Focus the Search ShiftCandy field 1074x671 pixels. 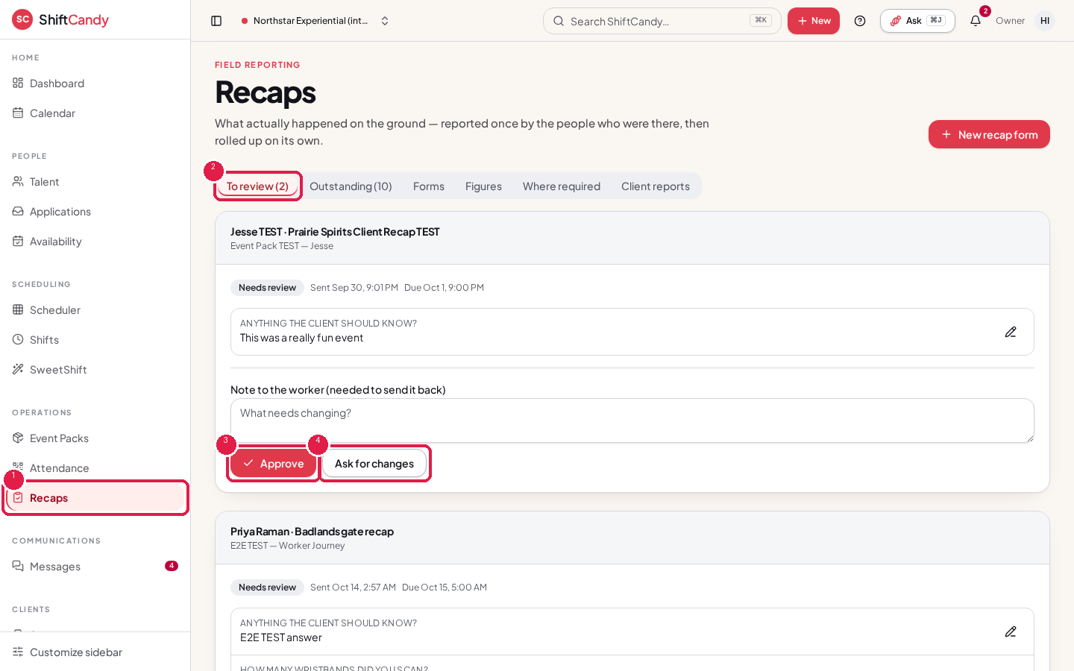pos(662,21)
